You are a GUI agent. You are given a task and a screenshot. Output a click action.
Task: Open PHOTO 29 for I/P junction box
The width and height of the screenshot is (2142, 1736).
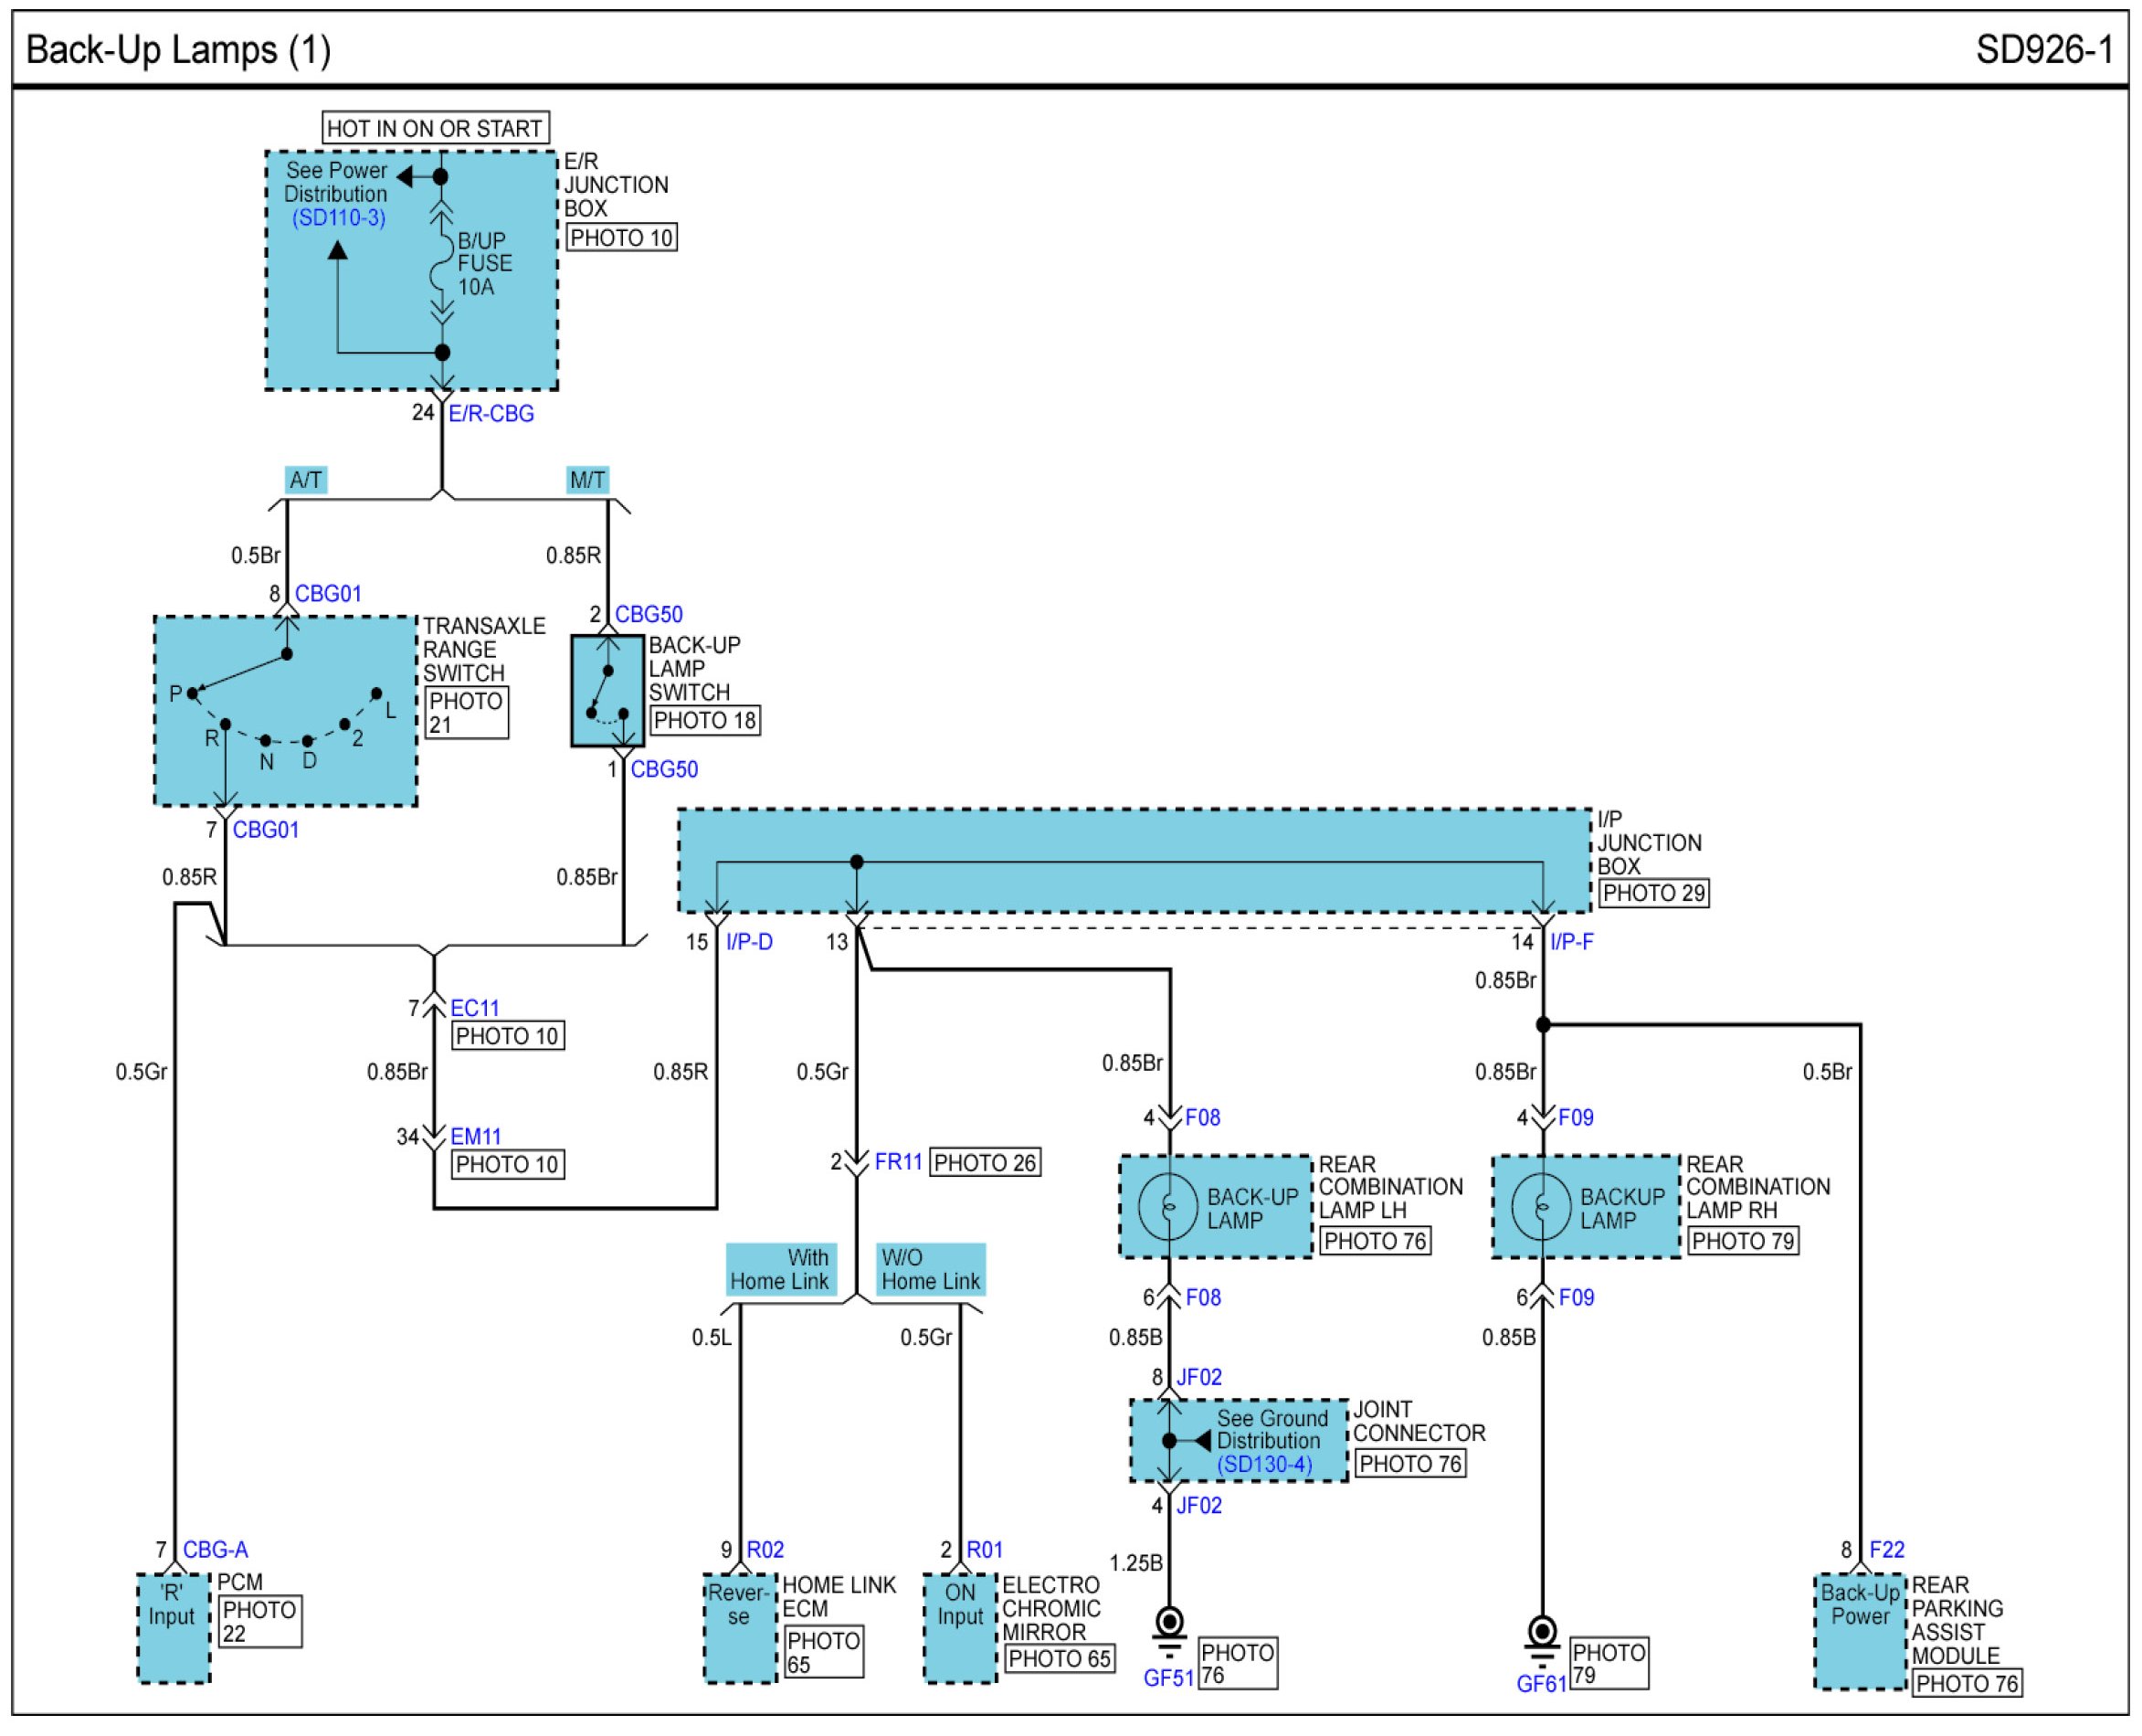pos(1653,893)
